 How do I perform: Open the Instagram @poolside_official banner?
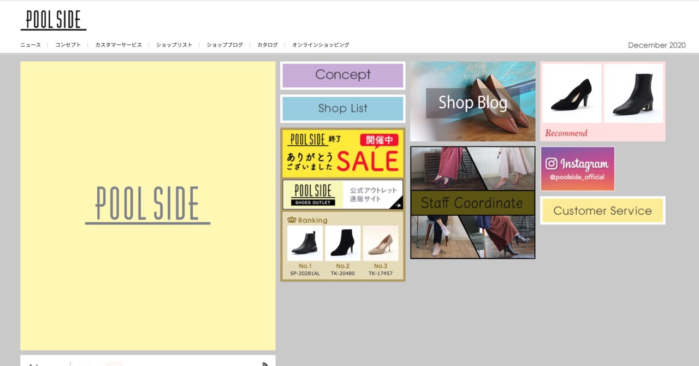(577, 169)
